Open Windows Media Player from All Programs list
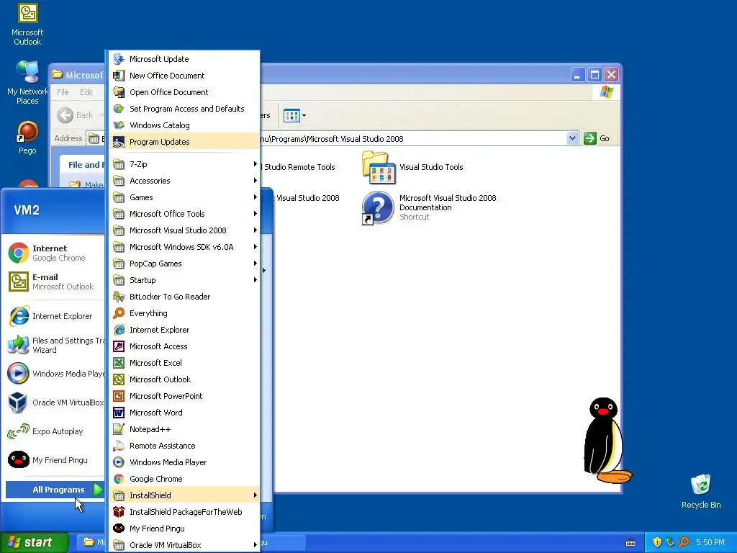The height and width of the screenshot is (553, 737). coord(184,462)
